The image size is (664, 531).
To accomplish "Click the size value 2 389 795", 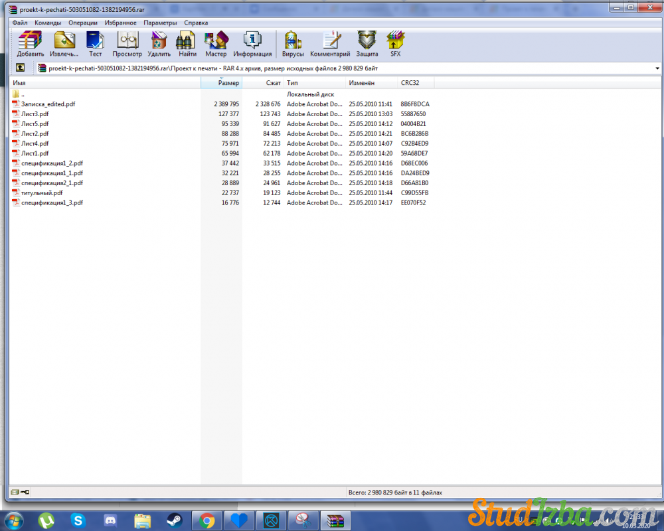I will click(226, 104).
